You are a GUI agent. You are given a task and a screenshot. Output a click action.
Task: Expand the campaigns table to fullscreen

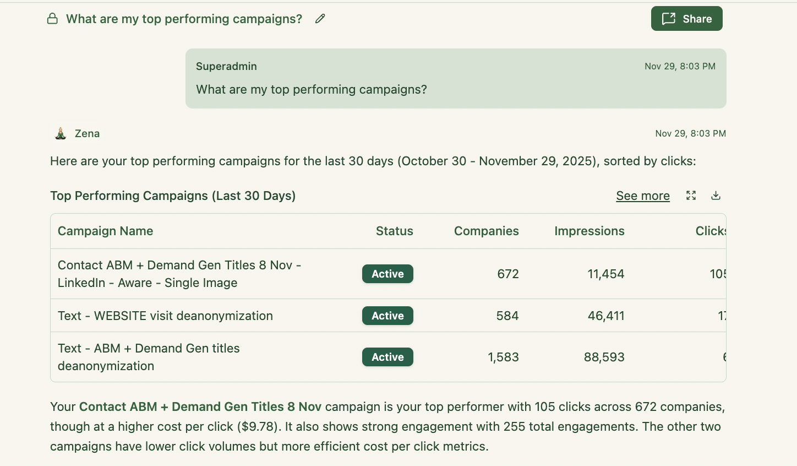coord(691,196)
